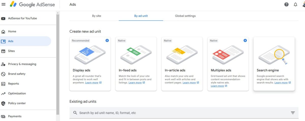View notifications bell icon
This screenshot has height=121, width=305.
295,5
